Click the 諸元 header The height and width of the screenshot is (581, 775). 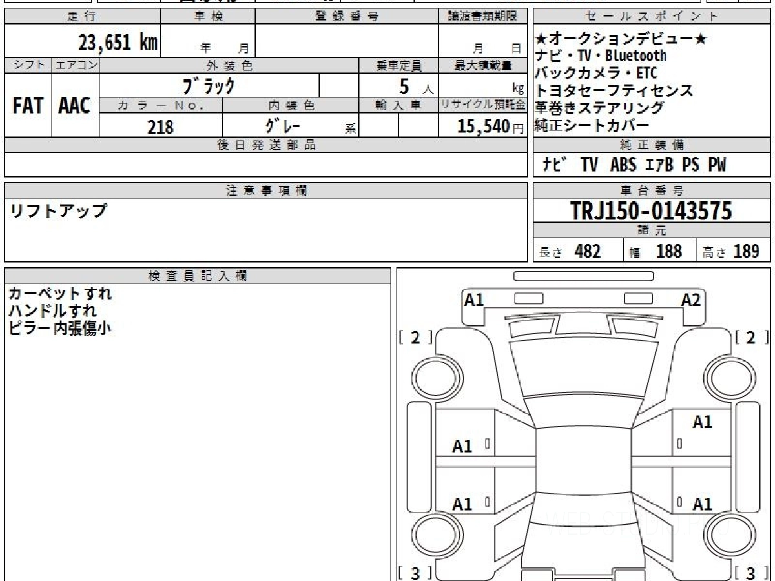(x=652, y=230)
